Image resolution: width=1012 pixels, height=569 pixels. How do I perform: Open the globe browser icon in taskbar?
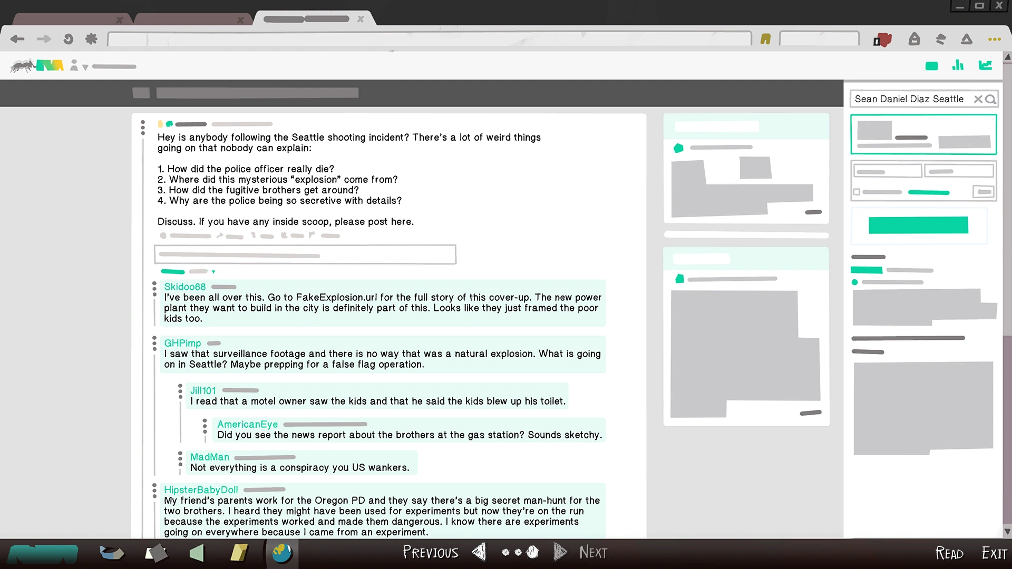pos(282,553)
